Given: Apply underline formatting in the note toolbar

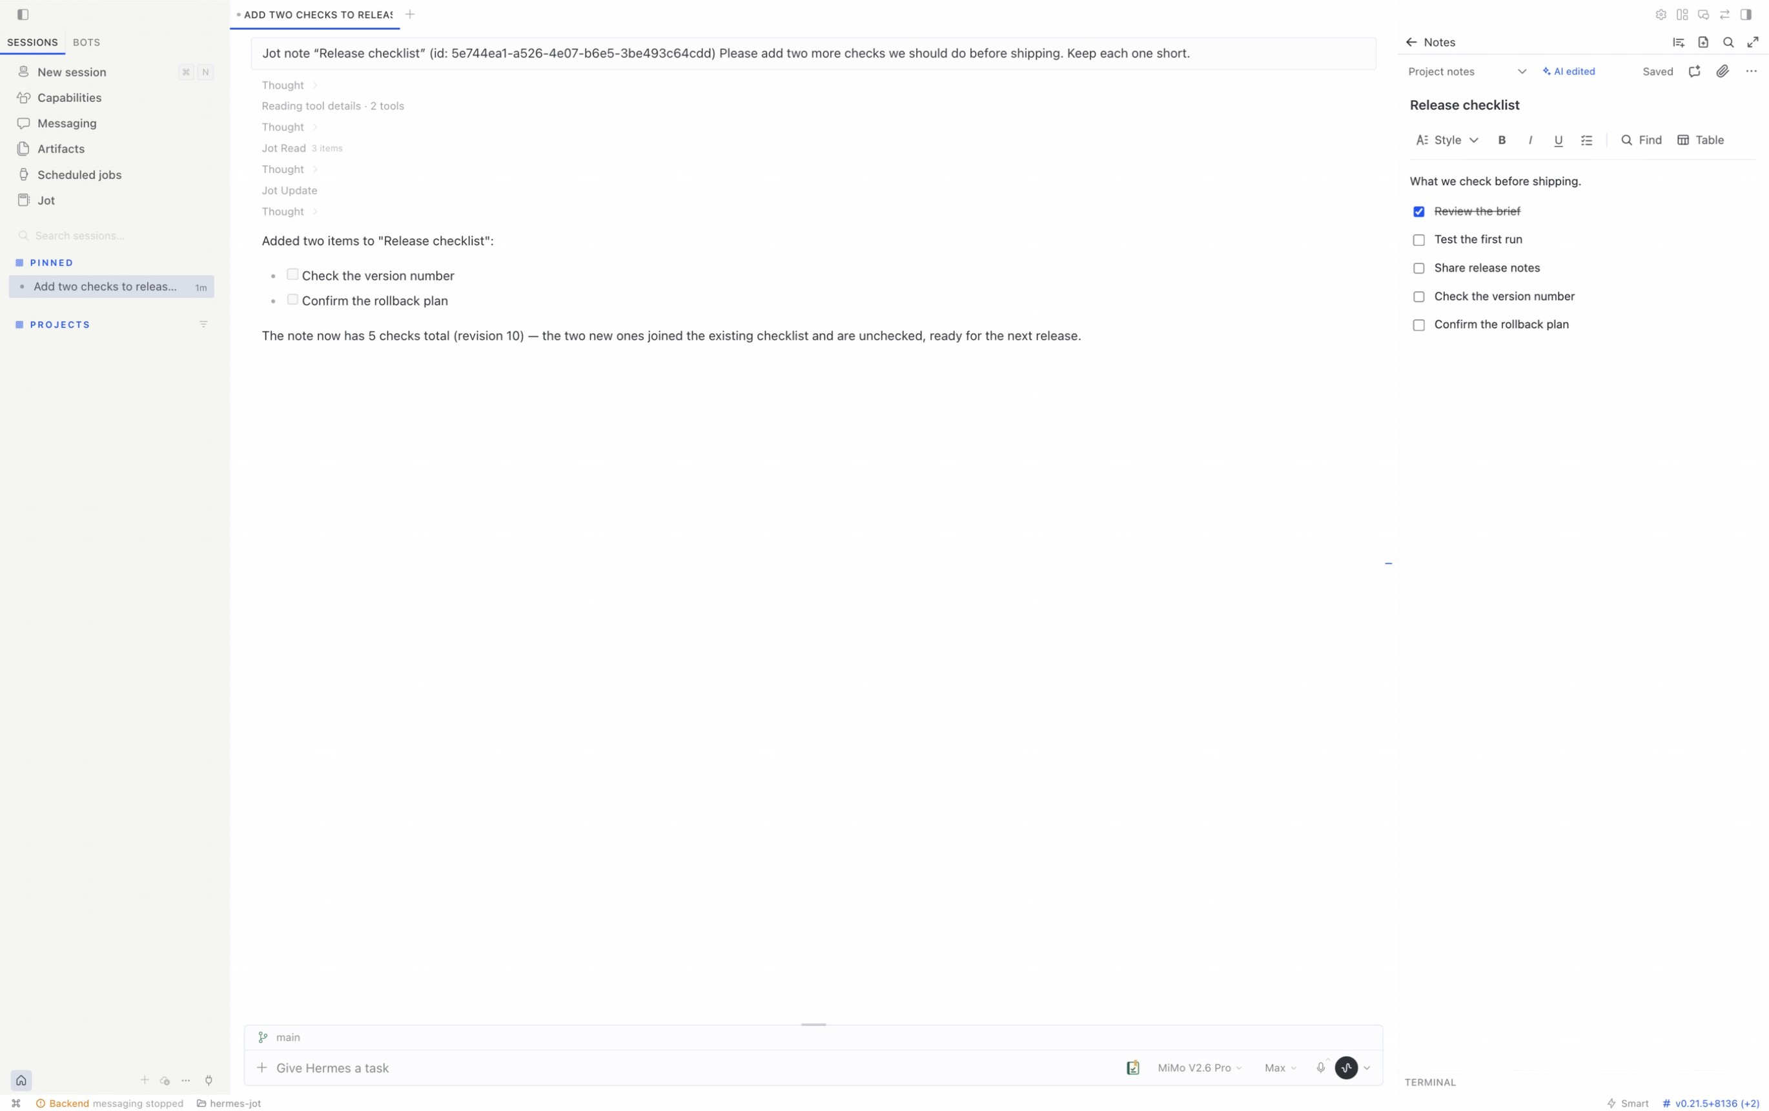Looking at the screenshot, I should point(1558,139).
